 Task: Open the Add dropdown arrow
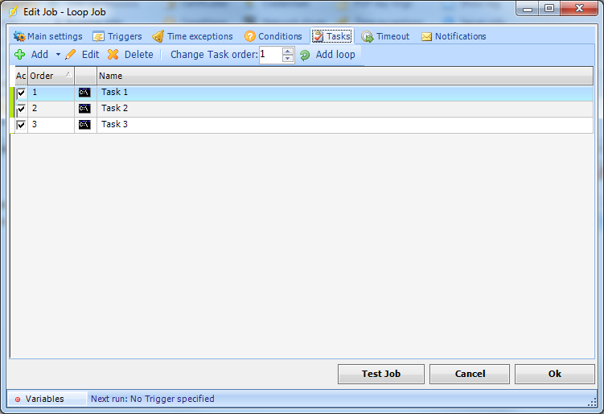(58, 55)
